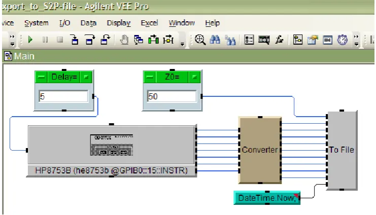
Task: Select the hand pan tool icon
Action: click(124, 40)
